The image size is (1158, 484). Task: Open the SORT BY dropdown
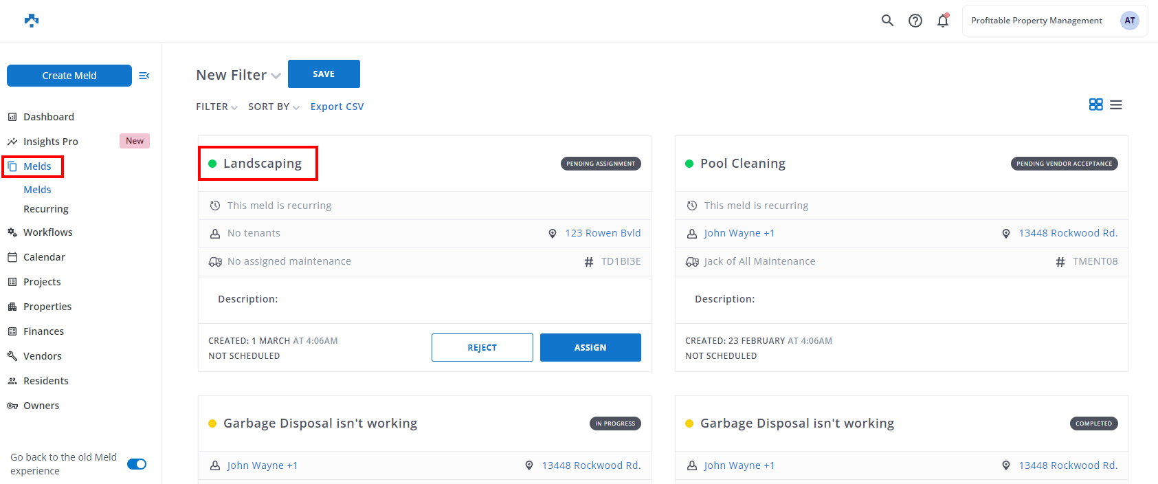coord(274,107)
